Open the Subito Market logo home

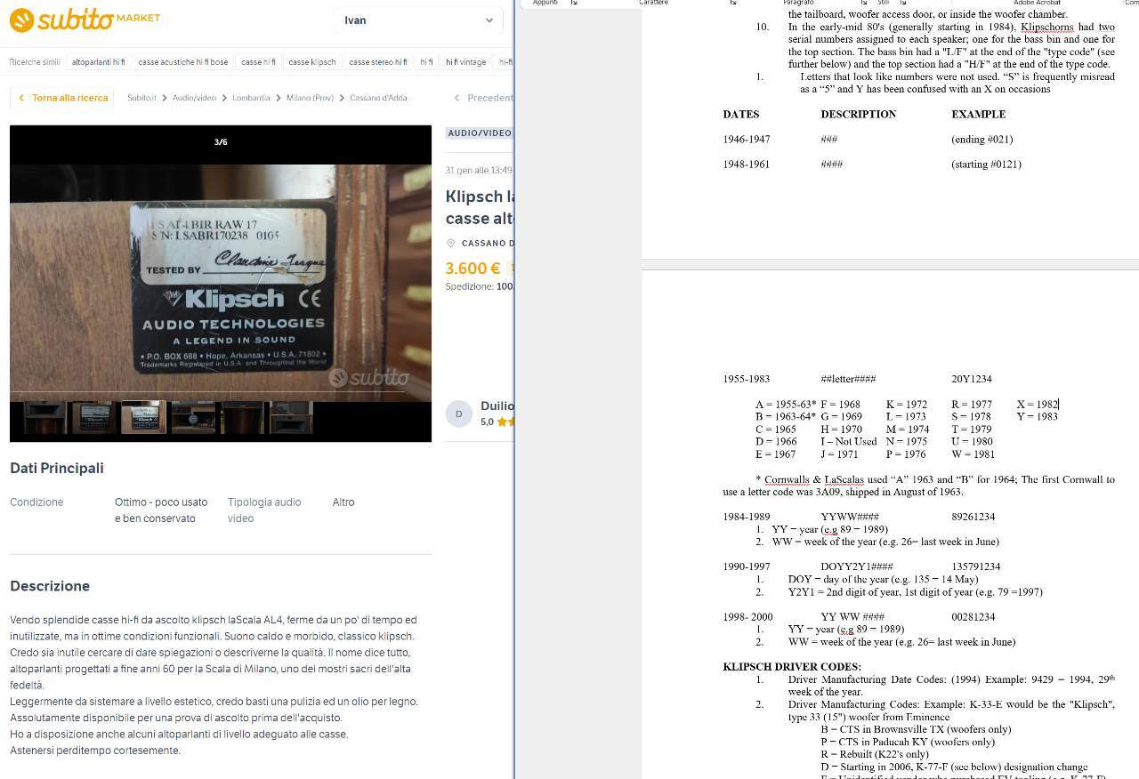pos(85,19)
